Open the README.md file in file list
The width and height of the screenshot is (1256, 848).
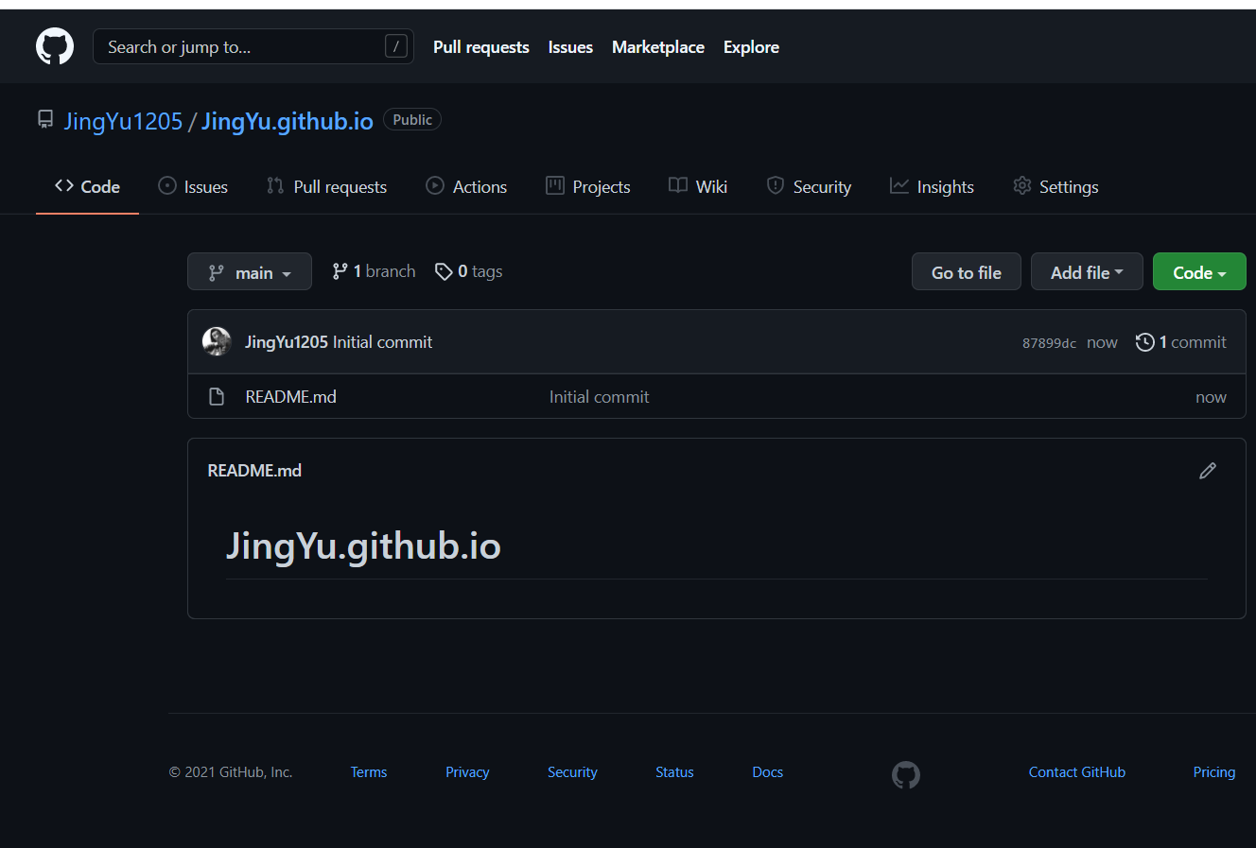291,397
